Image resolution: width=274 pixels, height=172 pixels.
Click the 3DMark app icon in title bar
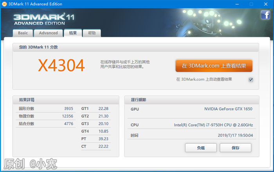(4, 4)
